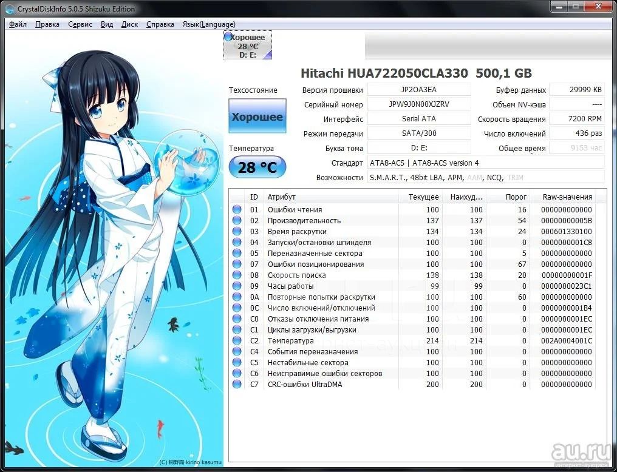Click status orb for Скорость поиска
Viewport: 617px width, 472px height.
click(237, 275)
